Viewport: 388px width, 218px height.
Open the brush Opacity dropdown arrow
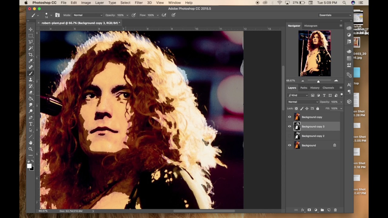tap(127, 15)
